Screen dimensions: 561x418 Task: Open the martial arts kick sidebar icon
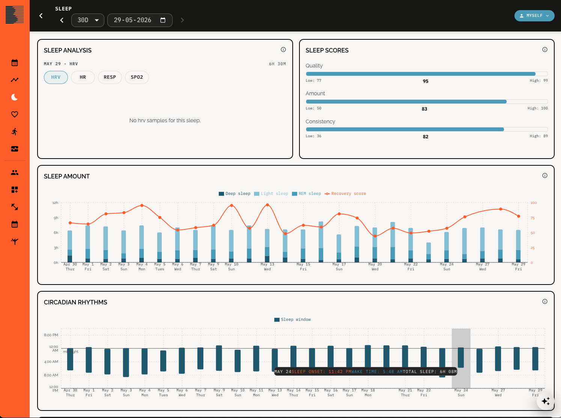tap(15, 241)
